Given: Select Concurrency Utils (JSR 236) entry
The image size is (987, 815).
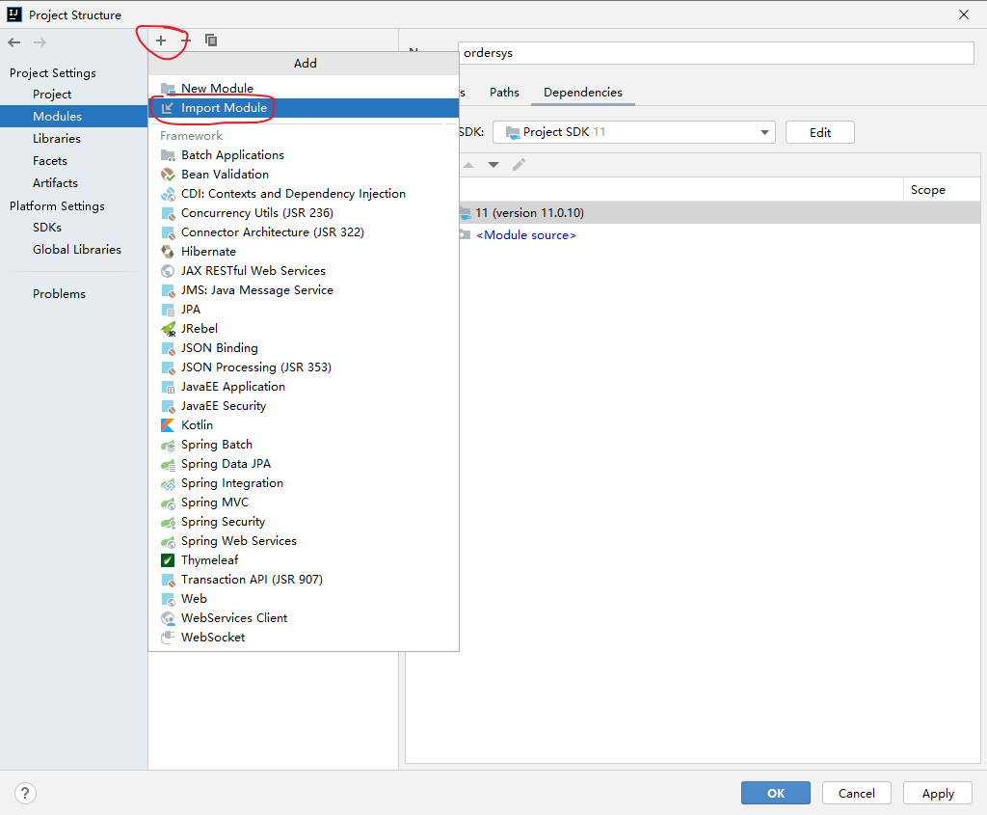Looking at the screenshot, I should pyautogui.click(x=304, y=213).
